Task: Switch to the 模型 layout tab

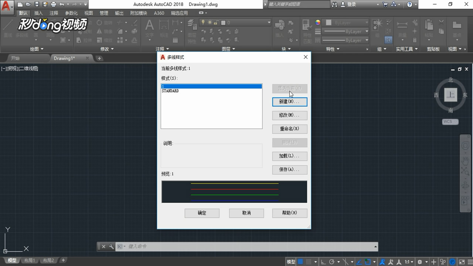Action: (x=12, y=260)
